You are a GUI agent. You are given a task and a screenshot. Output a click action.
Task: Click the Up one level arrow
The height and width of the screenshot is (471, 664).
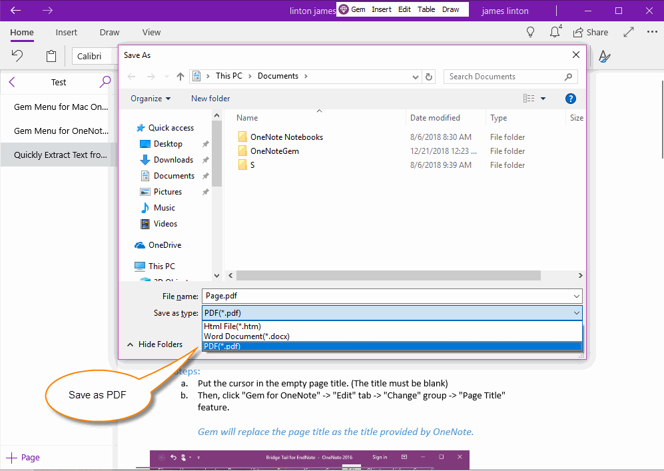pos(180,76)
